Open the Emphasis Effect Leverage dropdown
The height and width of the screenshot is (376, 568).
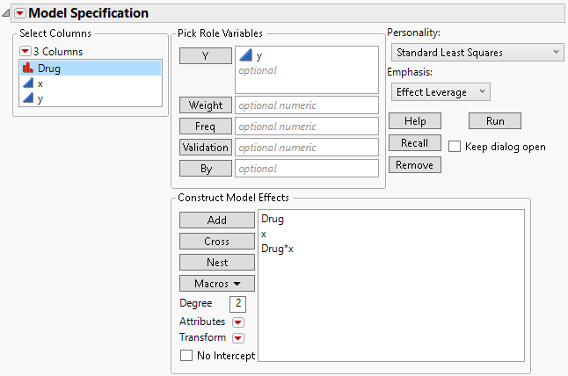click(441, 90)
